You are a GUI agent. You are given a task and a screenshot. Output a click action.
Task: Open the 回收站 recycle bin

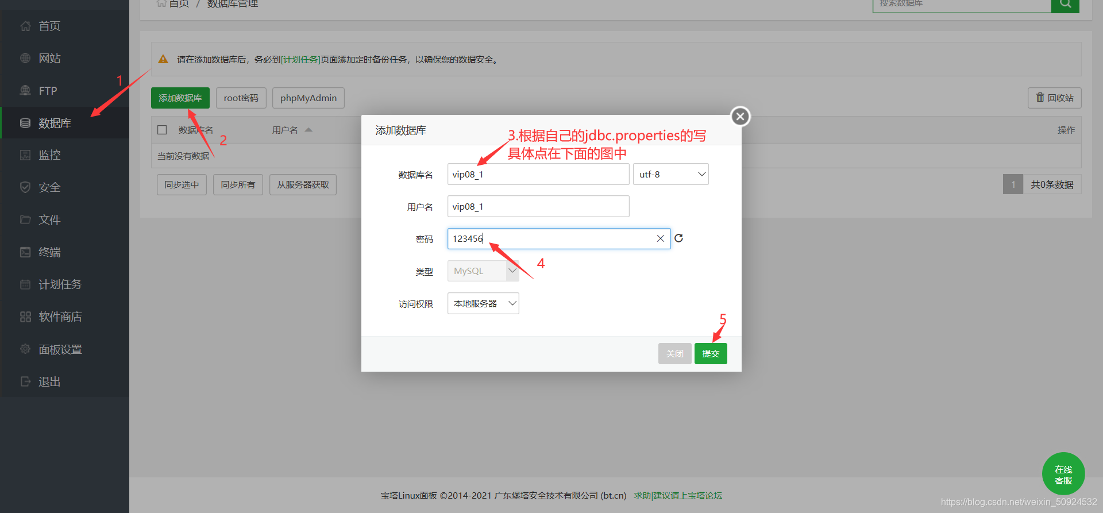[1055, 98]
